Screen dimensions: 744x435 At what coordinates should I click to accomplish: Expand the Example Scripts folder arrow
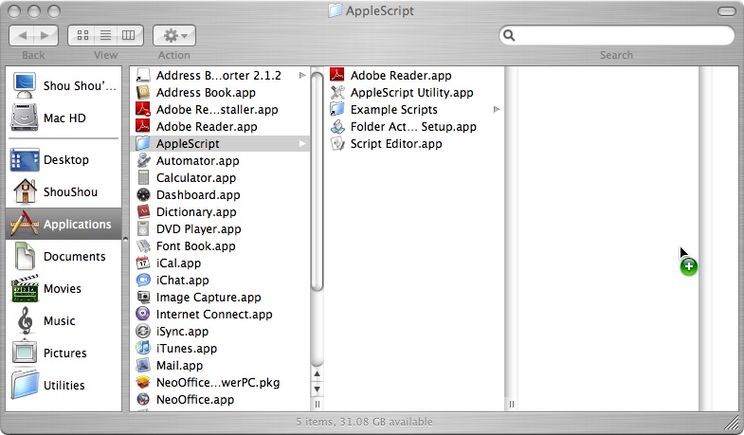click(497, 110)
